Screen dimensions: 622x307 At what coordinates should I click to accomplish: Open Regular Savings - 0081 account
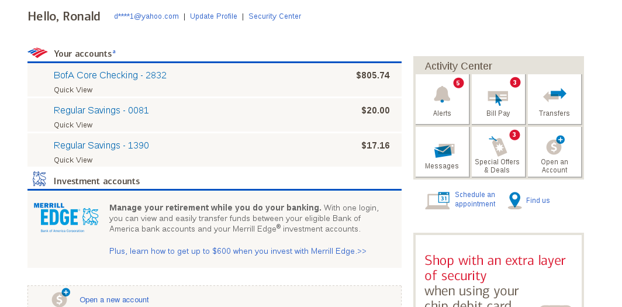pos(101,111)
